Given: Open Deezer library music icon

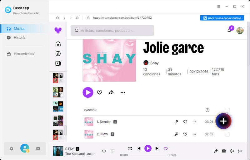Looking at the screenshot, I should [58, 63].
